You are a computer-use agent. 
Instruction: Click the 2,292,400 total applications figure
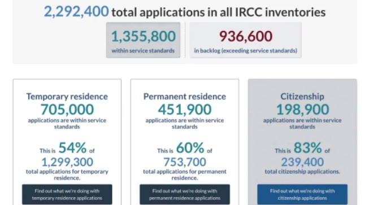[76, 12]
